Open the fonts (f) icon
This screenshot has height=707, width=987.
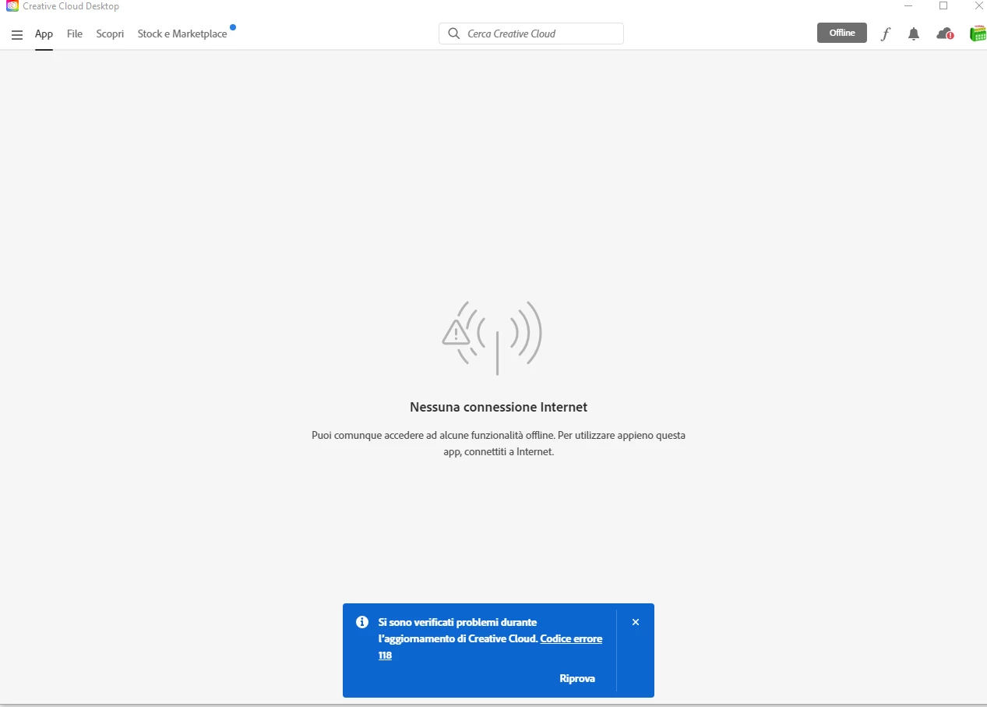(885, 34)
